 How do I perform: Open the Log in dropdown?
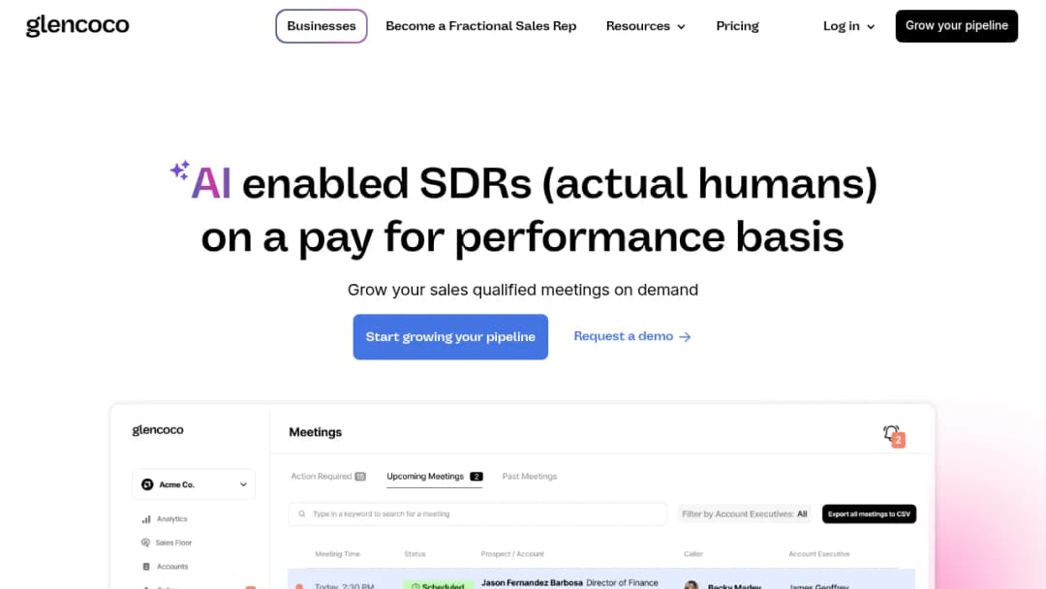coord(848,26)
